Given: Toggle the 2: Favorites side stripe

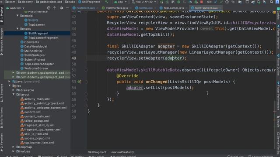Looking at the screenshot, I should [x=2, y=143].
